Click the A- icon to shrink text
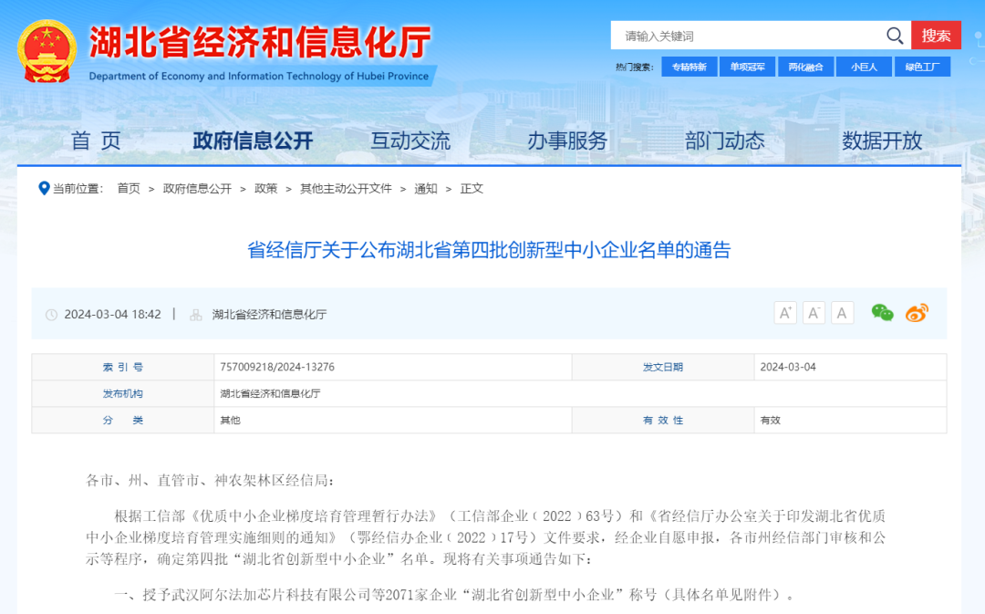Screen dimensions: 985x614 point(814,312)
